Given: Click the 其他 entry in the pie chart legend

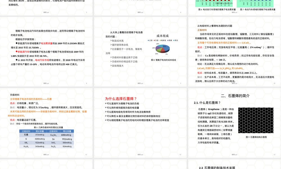Looking at the screenshot, I should pyautogui.click(x=176, y=40).
